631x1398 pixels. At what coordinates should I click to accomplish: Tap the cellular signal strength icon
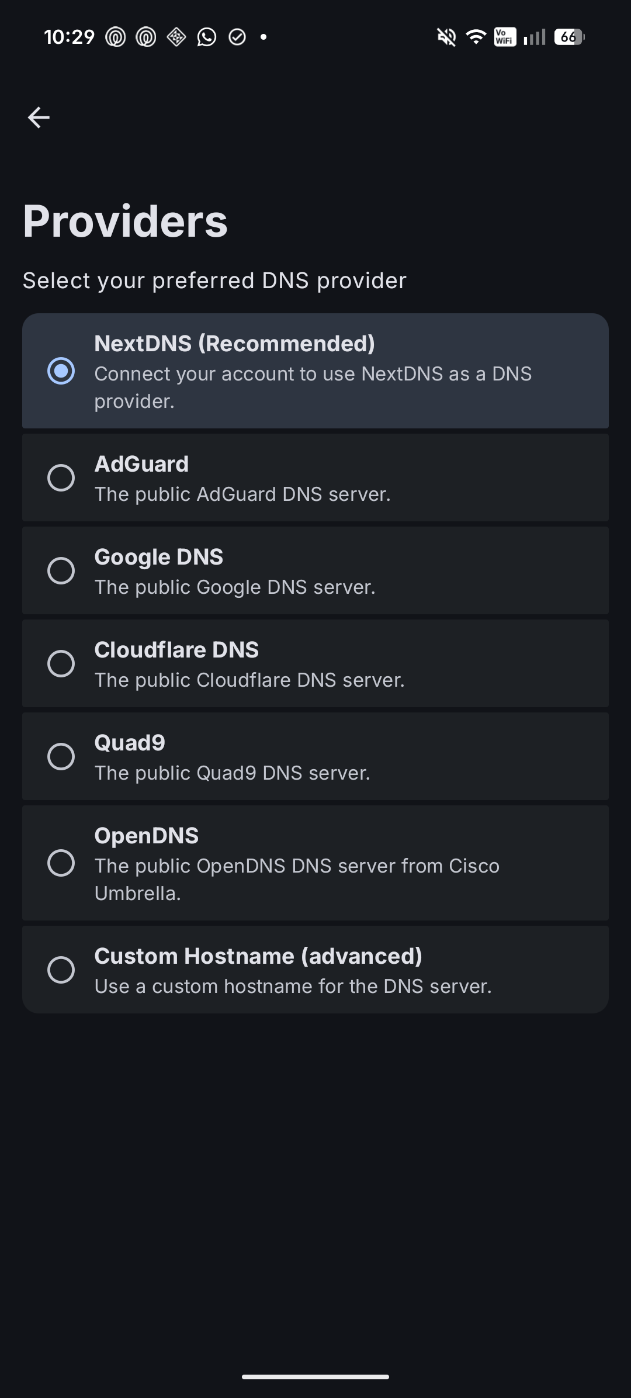535,37
